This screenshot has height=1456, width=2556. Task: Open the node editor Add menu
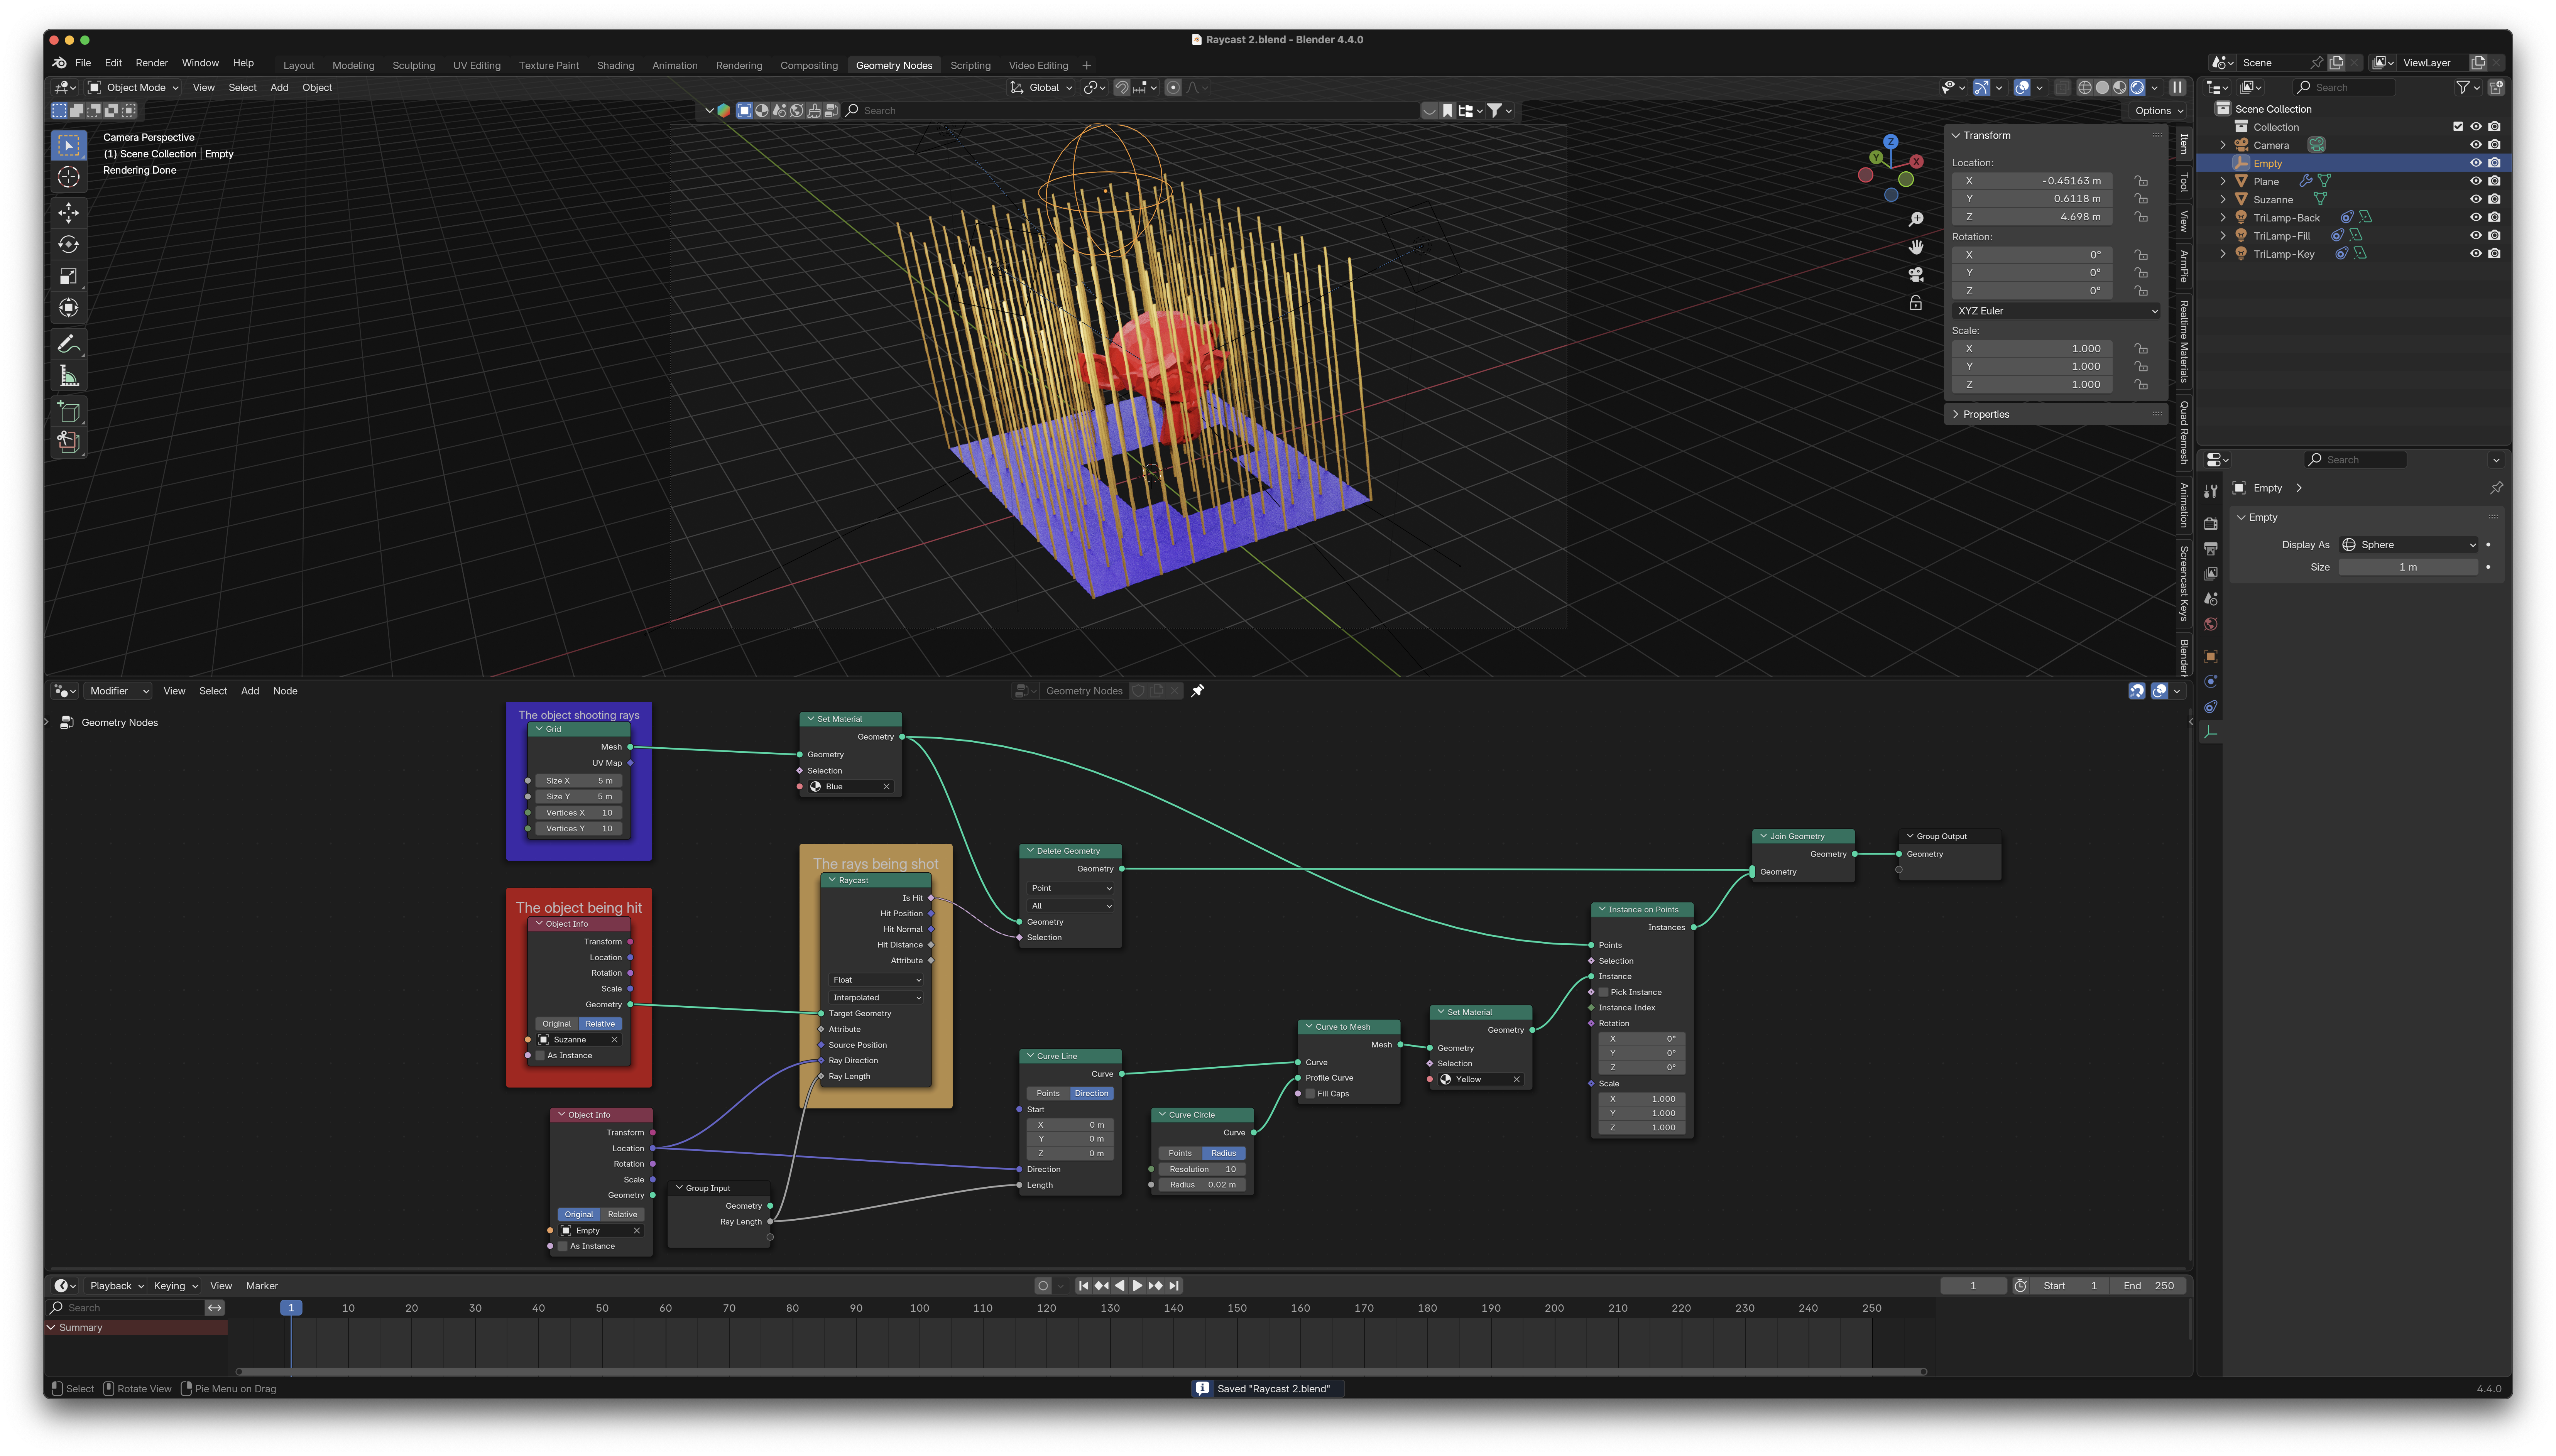(x=250, y=691)
